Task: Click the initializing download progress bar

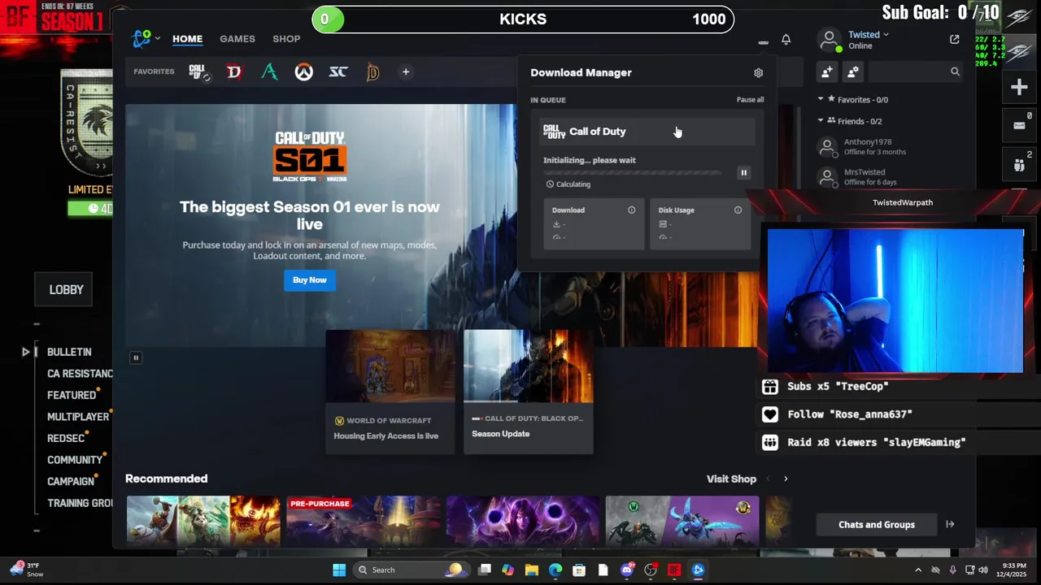Action: coord(632,172)
